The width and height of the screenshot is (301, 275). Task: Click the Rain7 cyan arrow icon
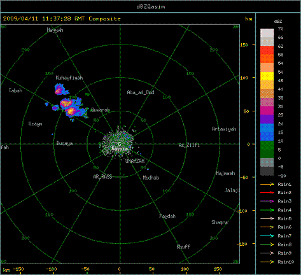(x=267, y=236)
